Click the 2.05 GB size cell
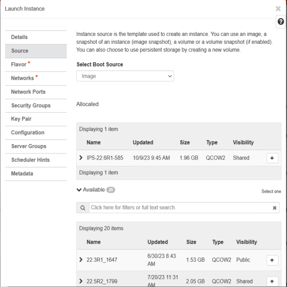Viewport: 287px width, 287px height. pyautogui.click(x=195, y=282)
